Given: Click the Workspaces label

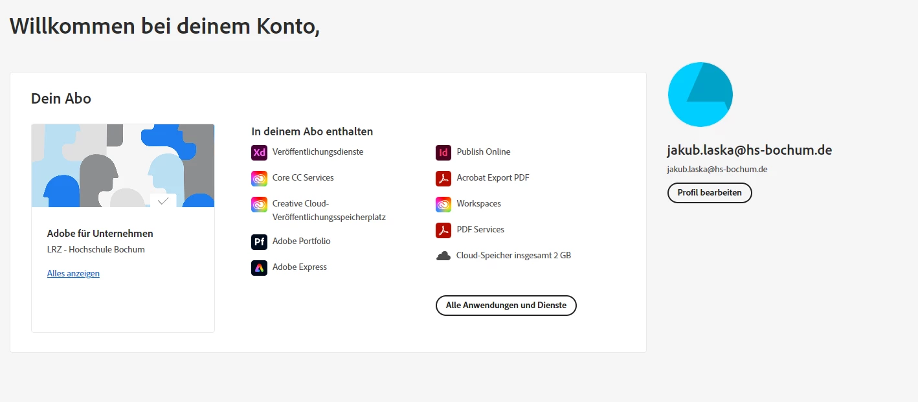Looking at the screenshot, I should (x=479, y=204).
